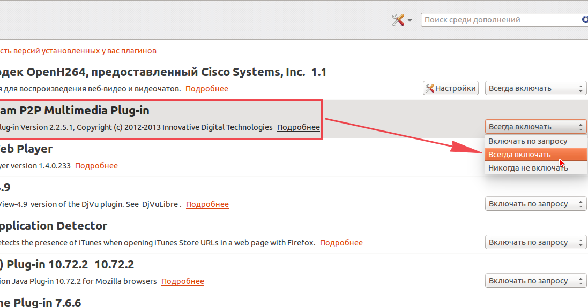Open P2P Multimedia Plug-in Подробнее link
Screen dimensions: 588x308
tap(299, 127)
